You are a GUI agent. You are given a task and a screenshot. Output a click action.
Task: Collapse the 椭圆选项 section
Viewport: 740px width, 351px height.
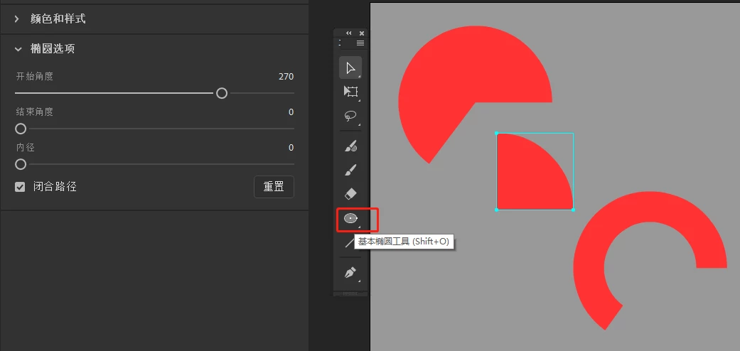[x=18, y=48]
